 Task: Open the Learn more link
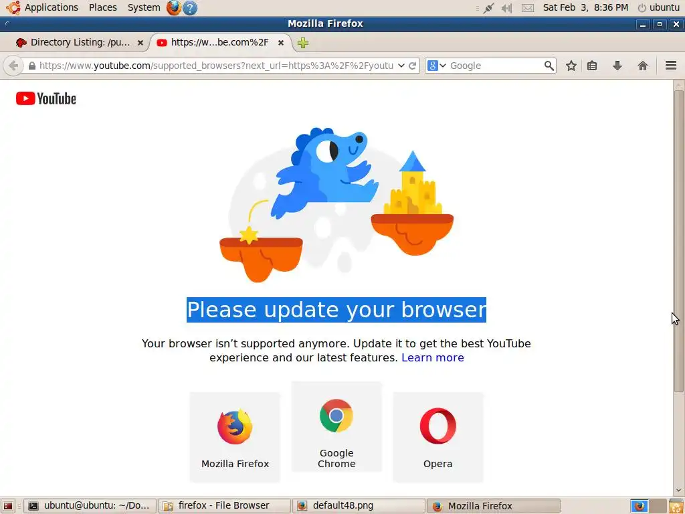433,357
